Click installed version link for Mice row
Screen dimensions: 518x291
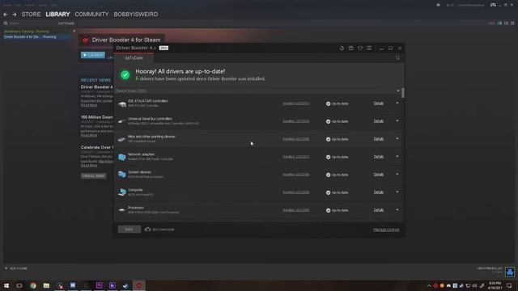(296, 139)
